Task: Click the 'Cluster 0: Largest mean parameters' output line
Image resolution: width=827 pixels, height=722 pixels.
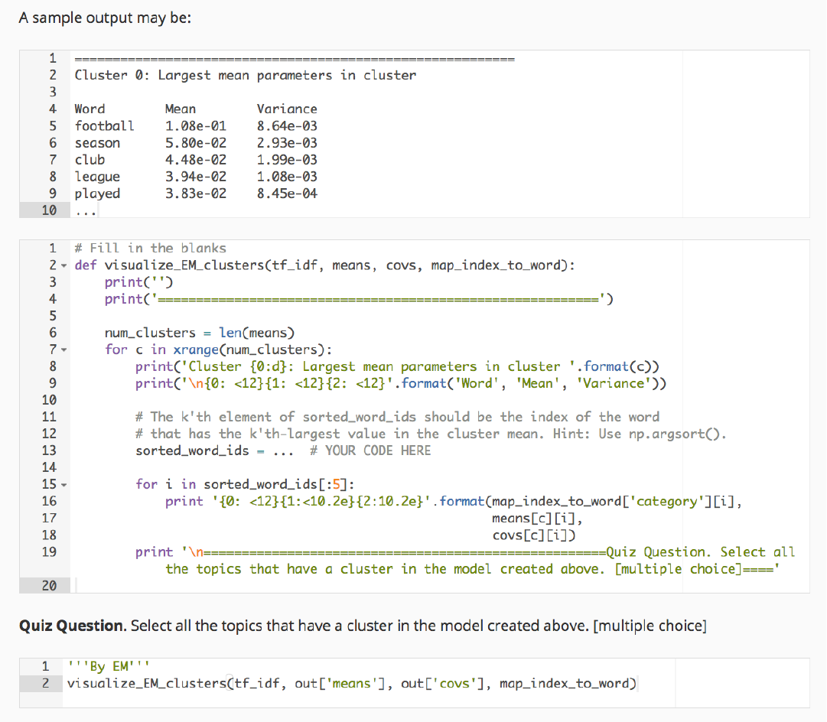Action: [245, 75]
